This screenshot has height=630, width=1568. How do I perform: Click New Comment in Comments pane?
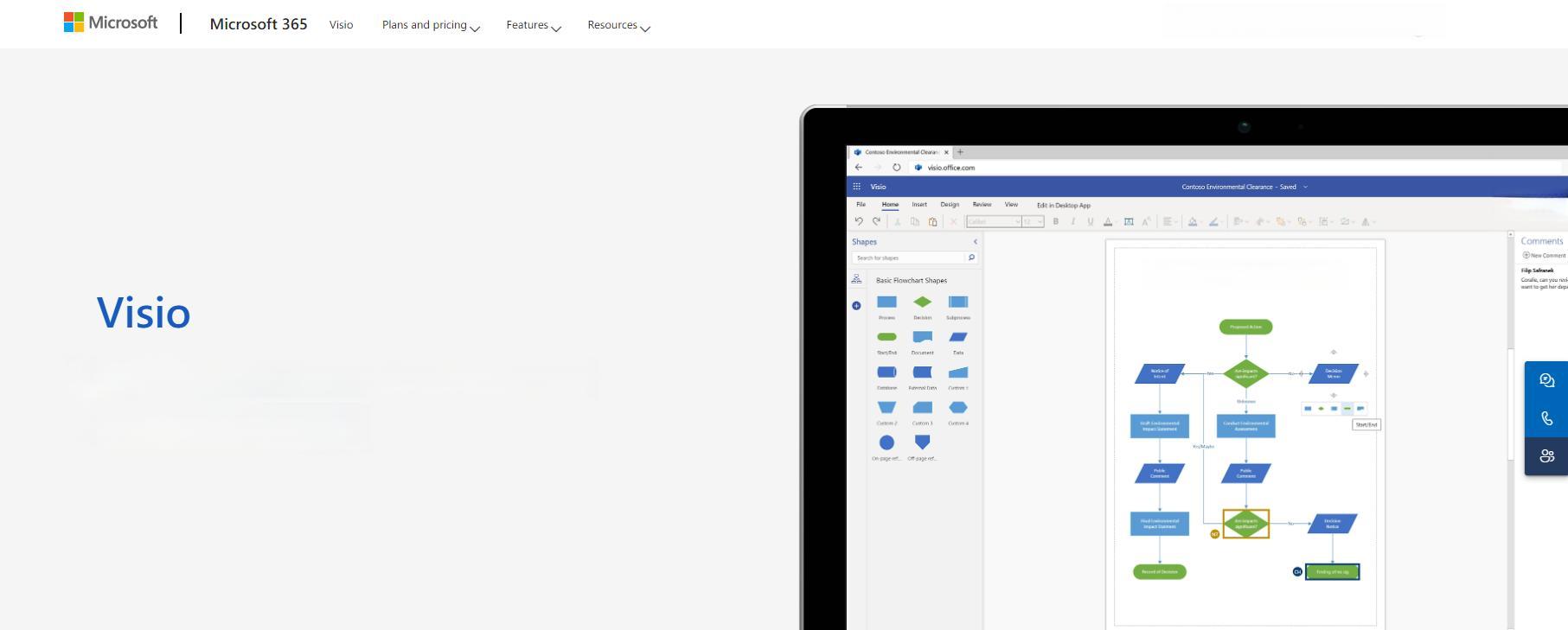pyautogui.click(x=1544, y=256)
